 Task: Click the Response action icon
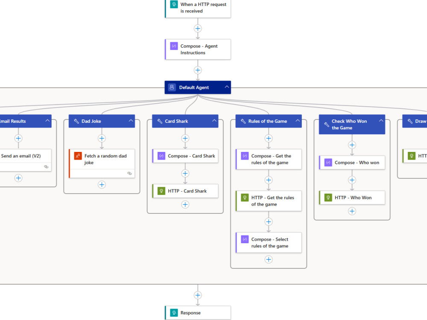pos(174,313)
